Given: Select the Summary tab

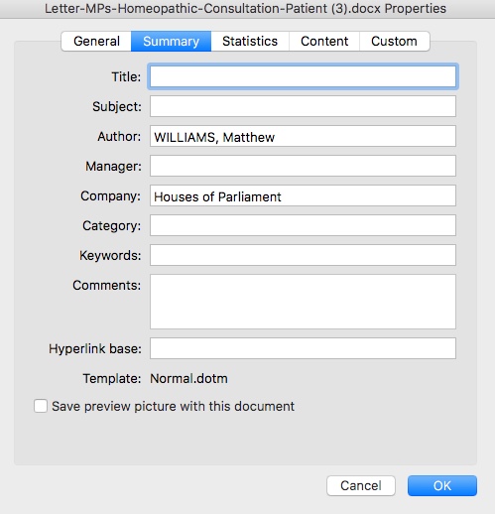Looking at the screenshot, I should [171, 42].
